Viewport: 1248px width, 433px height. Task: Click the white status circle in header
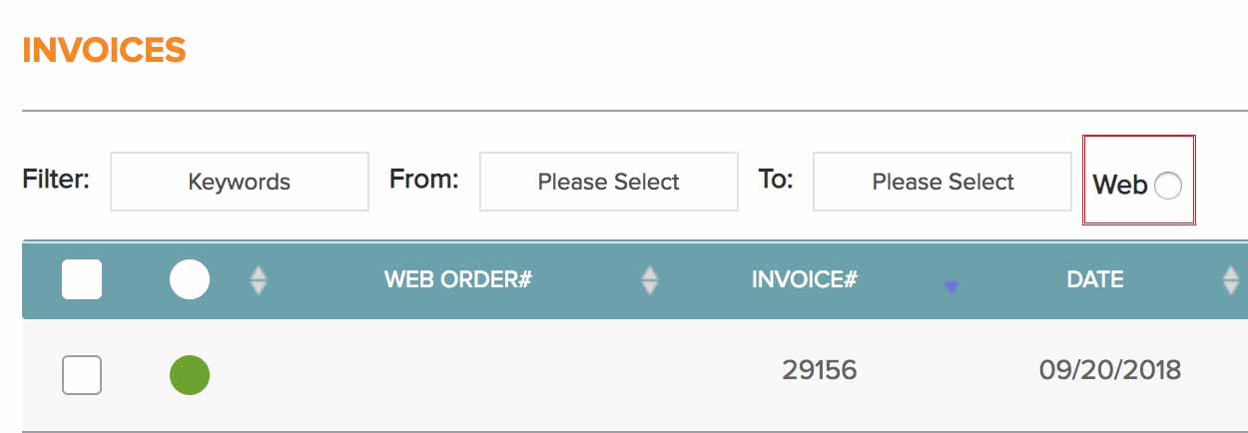point(190,279)
